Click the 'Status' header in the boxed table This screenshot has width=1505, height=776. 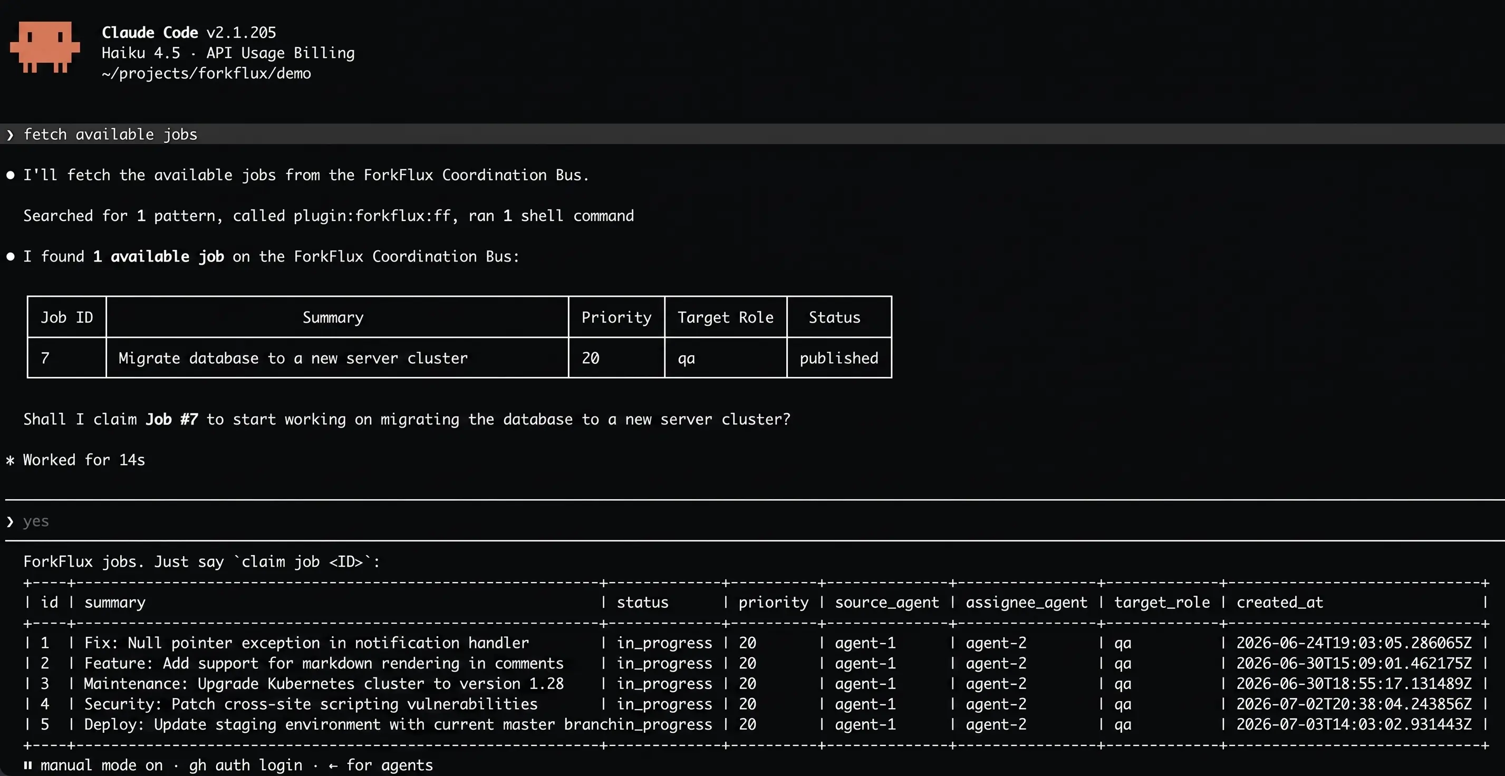point(834,317)
